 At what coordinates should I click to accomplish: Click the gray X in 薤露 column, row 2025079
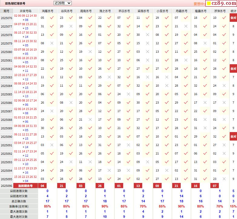coord(205,43)
